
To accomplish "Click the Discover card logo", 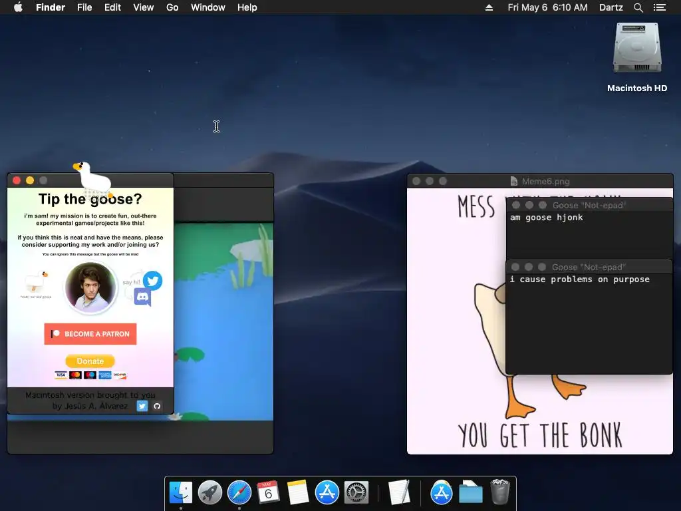I will pos(120,375).
